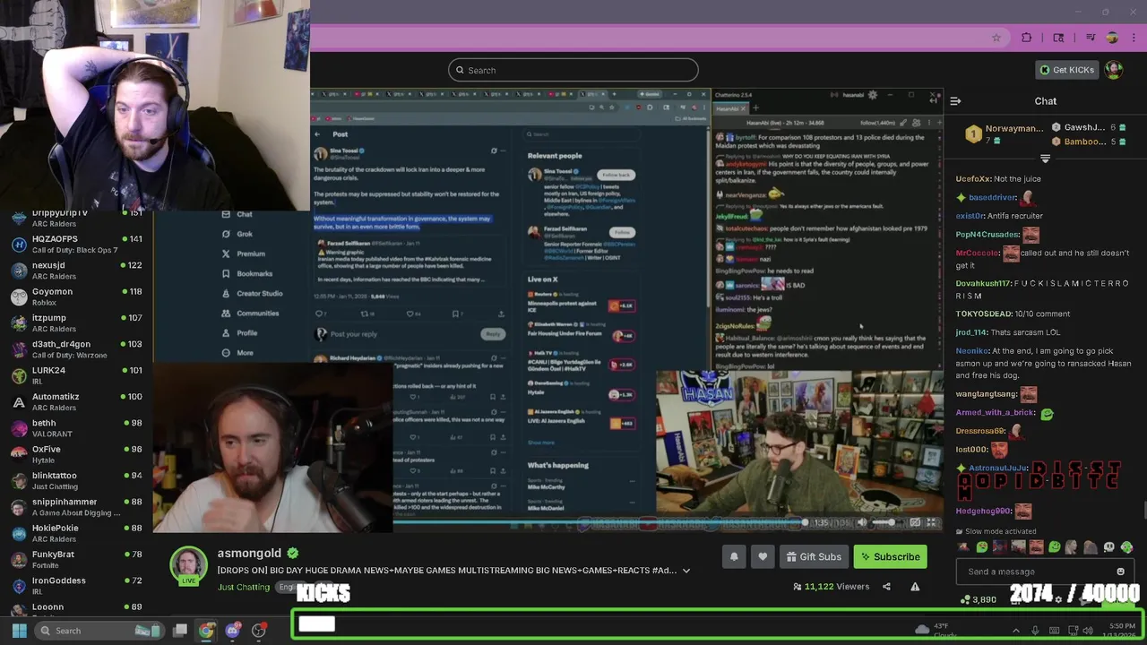Click the Gift Subs button

[814, 556]
